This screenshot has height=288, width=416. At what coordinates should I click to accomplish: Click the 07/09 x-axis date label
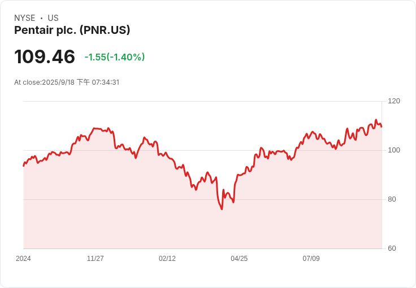point(311,259)
